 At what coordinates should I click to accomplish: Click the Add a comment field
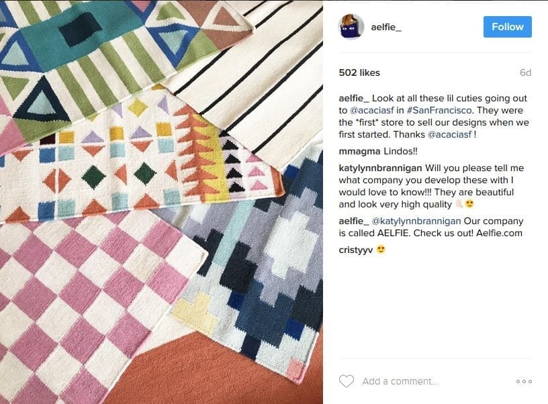pyautogui.click(x=399, y=381)
